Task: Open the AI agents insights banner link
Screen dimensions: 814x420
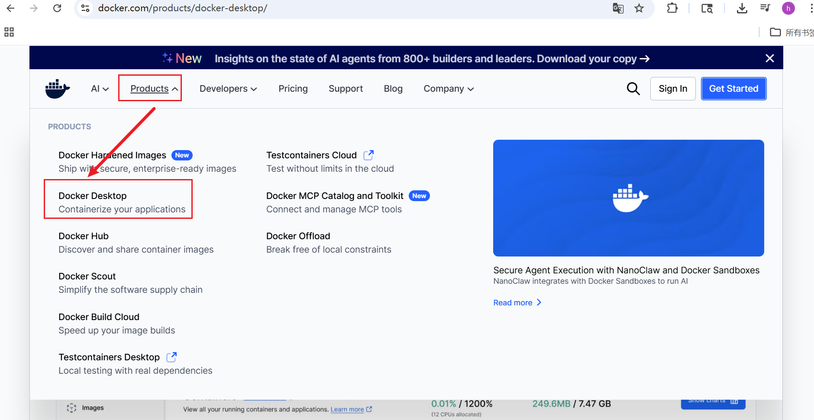Action: point(432,58)
